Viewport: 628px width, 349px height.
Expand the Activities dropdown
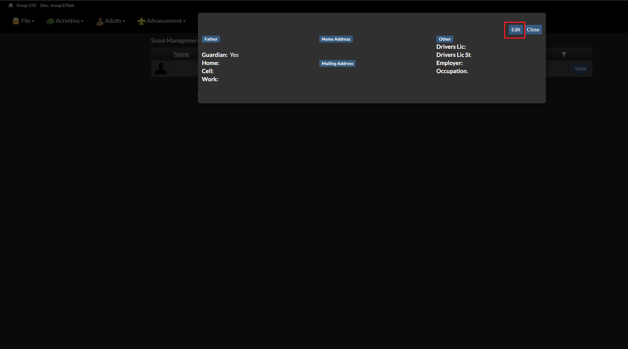(x=68, y=21)
